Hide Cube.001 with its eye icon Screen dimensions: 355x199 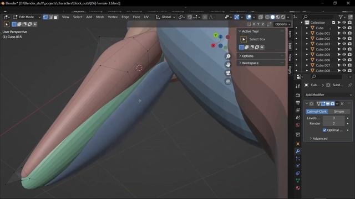[x=344, y=33]
